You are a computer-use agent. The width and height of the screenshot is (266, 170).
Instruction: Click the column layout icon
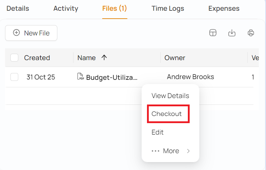(213, 33)
